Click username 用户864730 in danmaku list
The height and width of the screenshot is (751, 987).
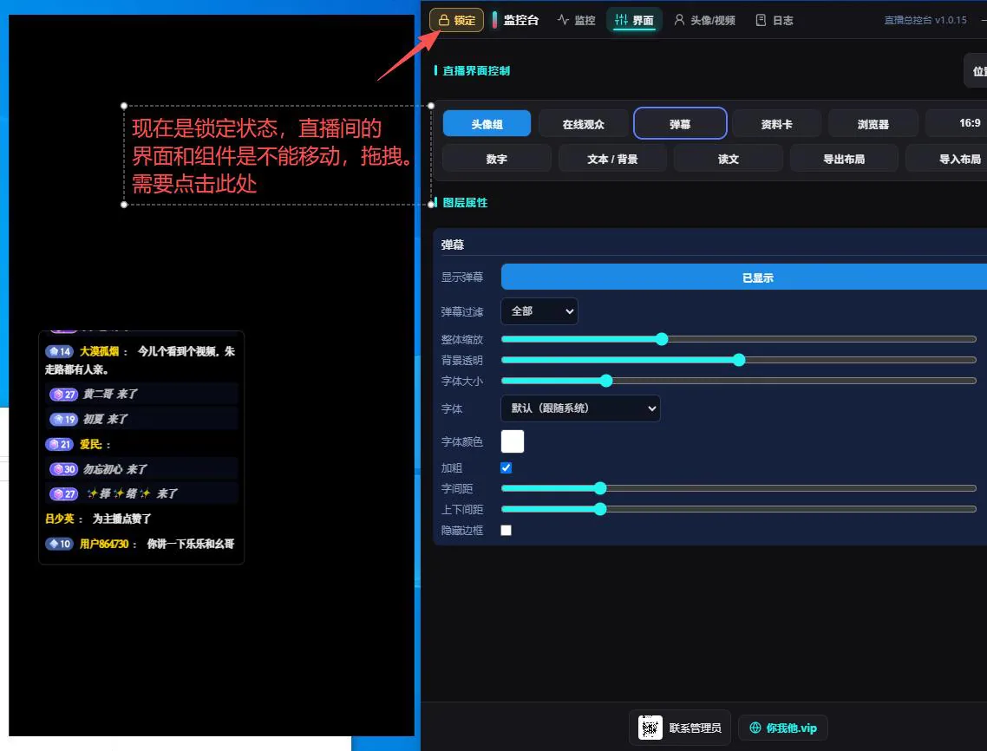(104, 544)
